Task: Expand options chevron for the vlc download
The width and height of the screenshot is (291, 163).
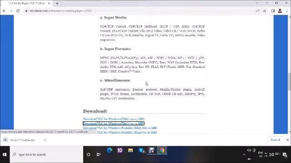Action: pyautogui.click(x=45, y=140)
